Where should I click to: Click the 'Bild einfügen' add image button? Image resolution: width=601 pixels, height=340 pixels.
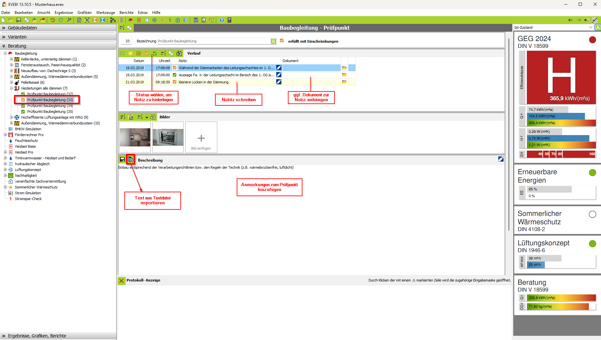click(x=201, y=137)
